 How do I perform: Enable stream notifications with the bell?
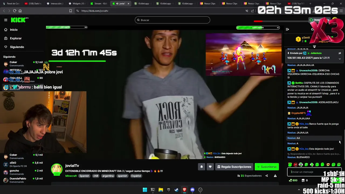click(201, 167)
